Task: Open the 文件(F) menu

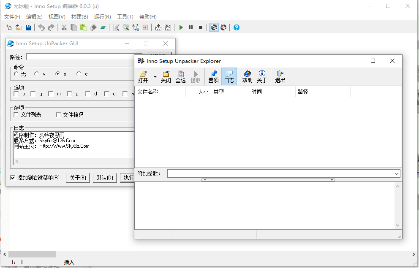Action: point(12,17)
